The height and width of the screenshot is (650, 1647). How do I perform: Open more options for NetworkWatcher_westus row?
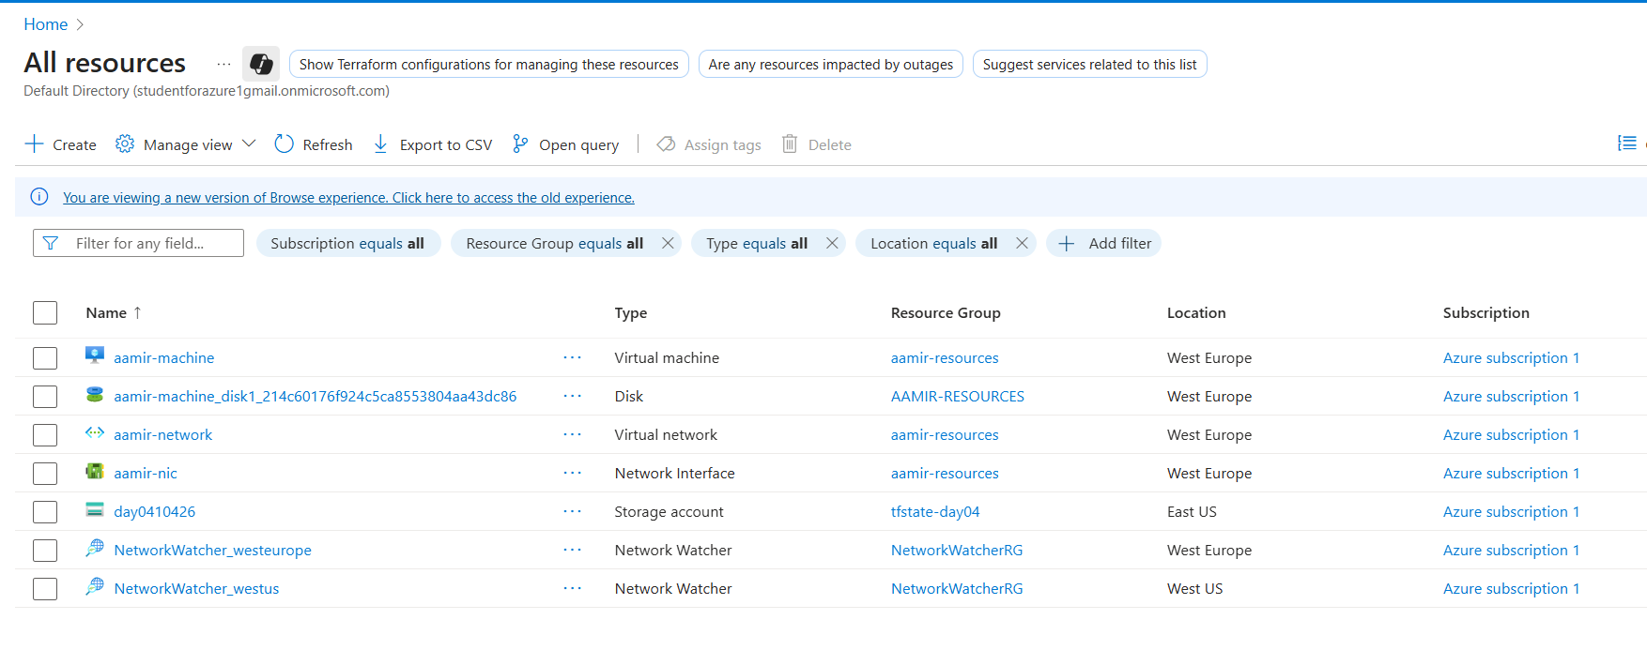(573, 588)
